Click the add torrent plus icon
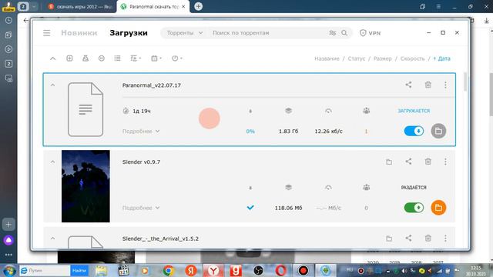This screenshot has width=493, height=277. 69,58
